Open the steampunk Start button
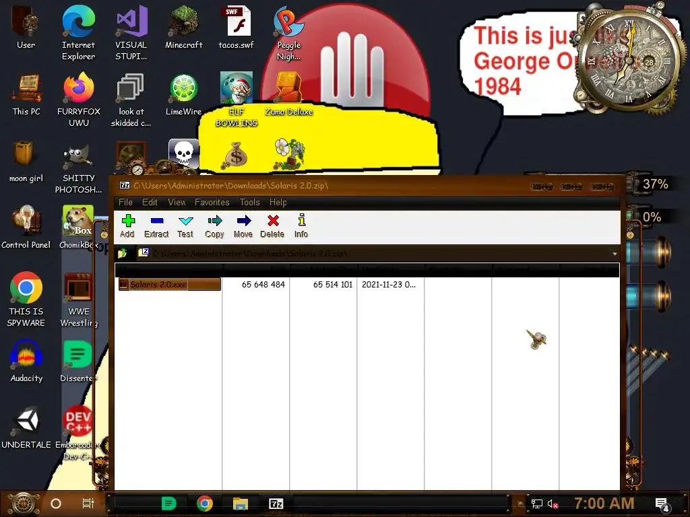This screenshot has height=517, width=690. (x=24, y=504)
